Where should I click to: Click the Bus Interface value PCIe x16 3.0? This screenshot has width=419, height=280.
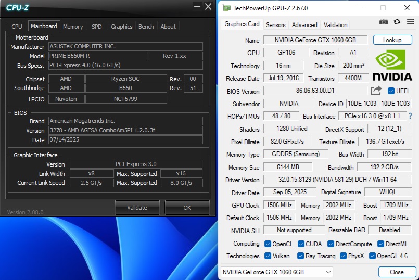[x=372, y=116]
